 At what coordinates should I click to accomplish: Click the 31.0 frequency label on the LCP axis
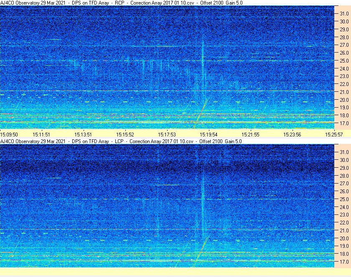[344, 152]
